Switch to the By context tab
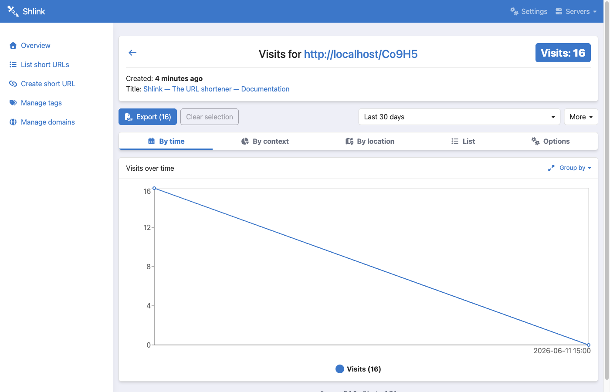Viewport: 610px width, 392px height. (x=265, y=141)
